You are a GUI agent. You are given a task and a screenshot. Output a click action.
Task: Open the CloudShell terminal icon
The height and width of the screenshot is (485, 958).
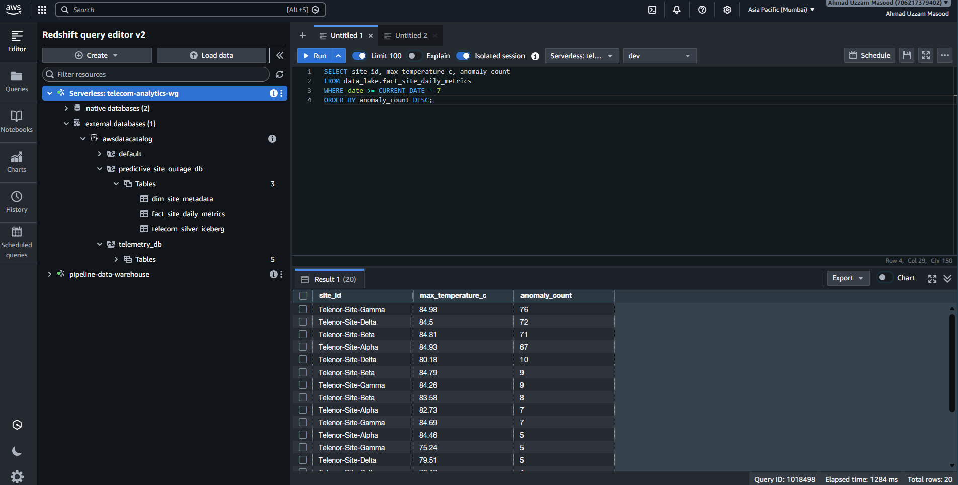(652, 10)
